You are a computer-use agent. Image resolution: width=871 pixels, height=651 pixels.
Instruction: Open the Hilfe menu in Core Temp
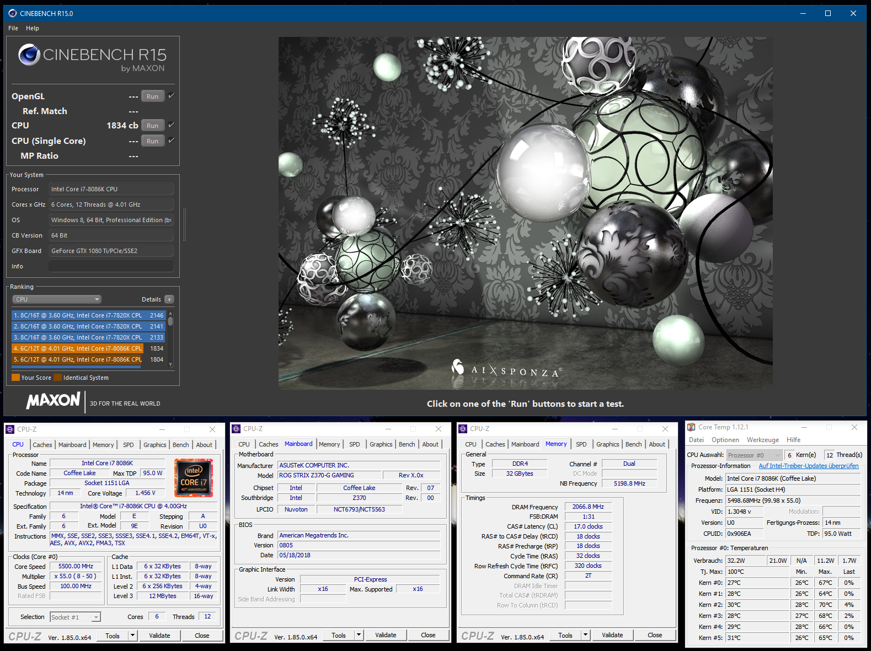pyautogui.click(x=794, y=440)
